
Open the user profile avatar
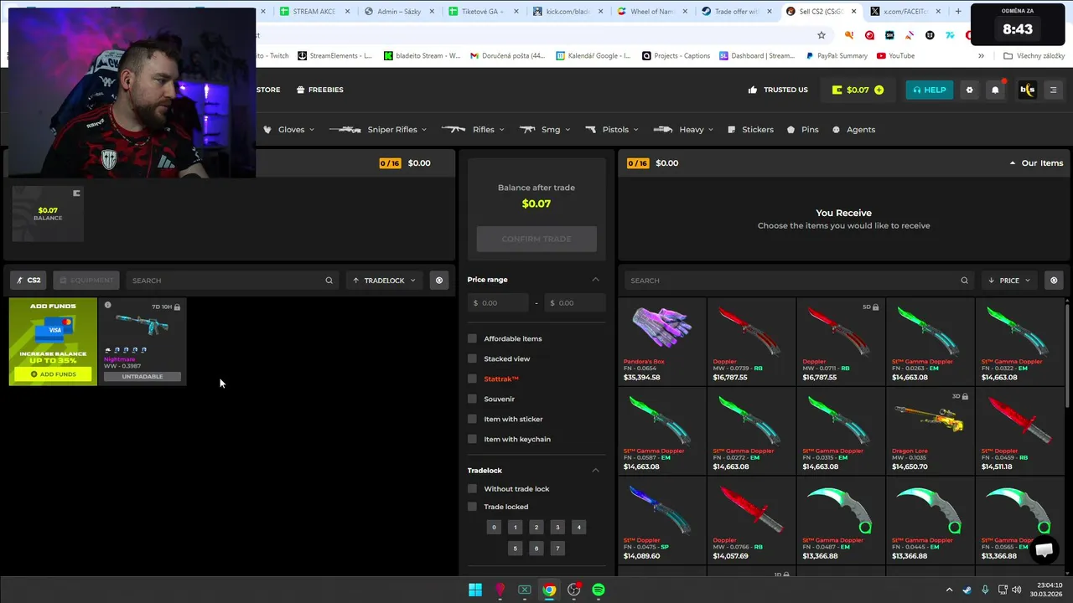coord(1027,90)
